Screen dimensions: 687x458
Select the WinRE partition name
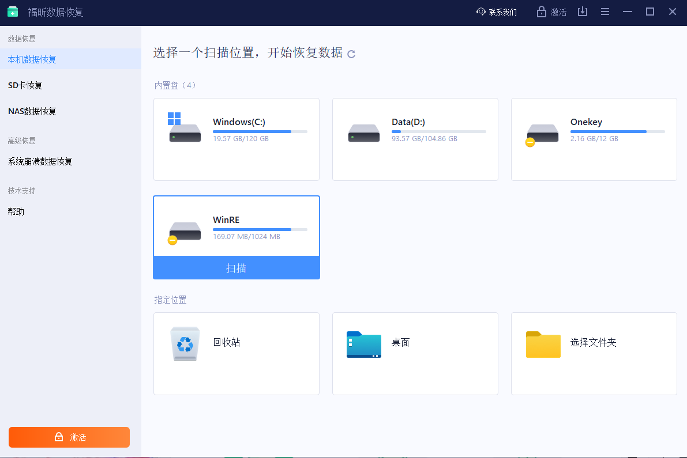click(x=226, y=219)
